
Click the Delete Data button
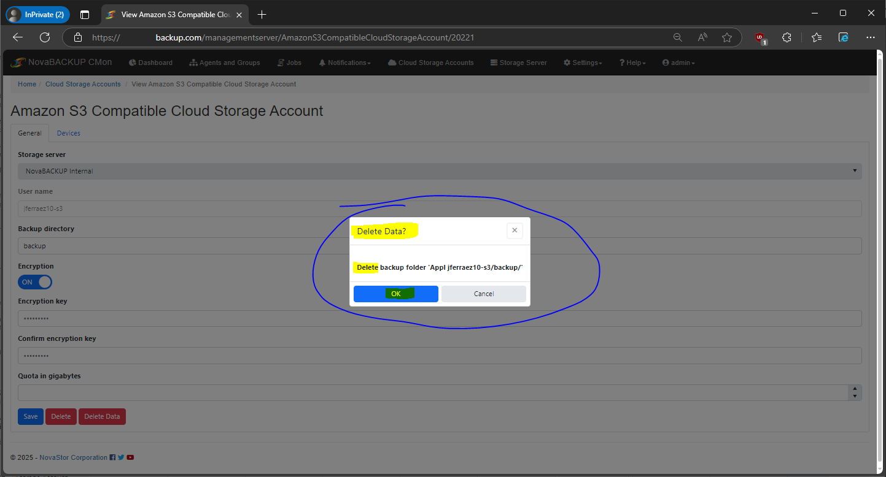coord(102,416)
